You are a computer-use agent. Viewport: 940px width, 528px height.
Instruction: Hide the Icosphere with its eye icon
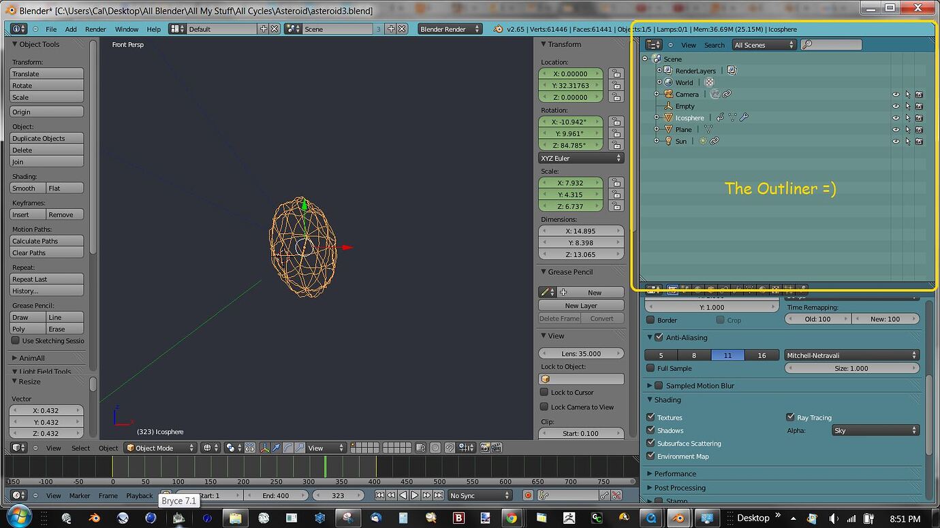point(896,118)
